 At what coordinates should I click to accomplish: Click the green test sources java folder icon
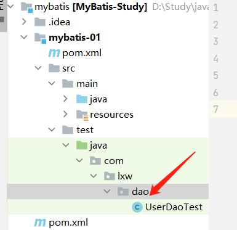82,145
